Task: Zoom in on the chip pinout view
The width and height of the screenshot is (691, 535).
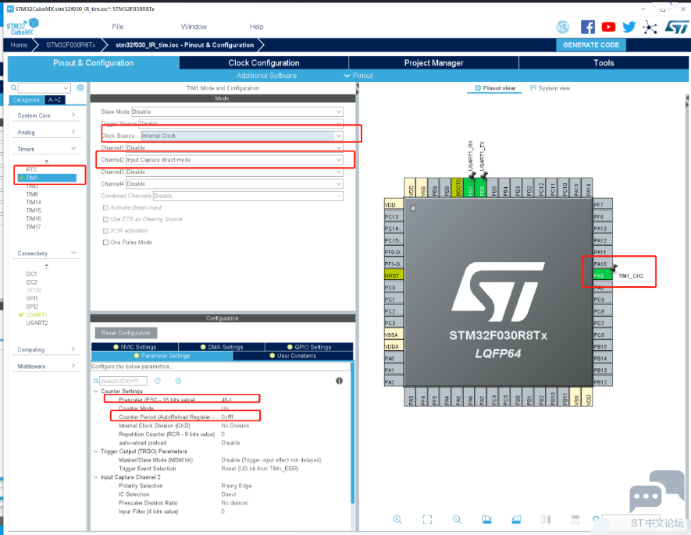Action: (397, 519)
